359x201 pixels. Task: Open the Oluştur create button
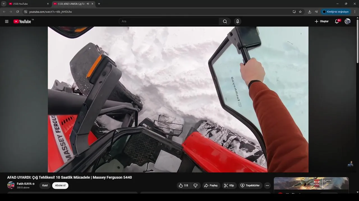(321, 21)
